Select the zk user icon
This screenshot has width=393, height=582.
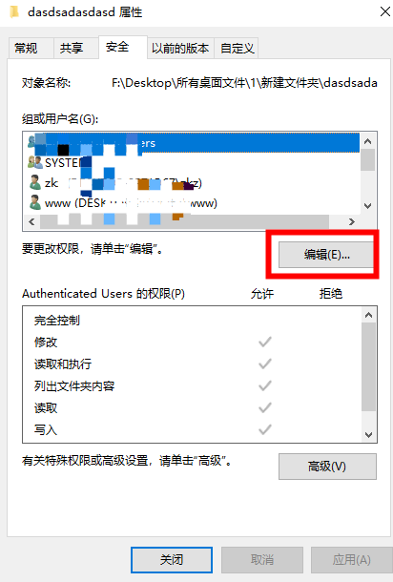[35, 182]
